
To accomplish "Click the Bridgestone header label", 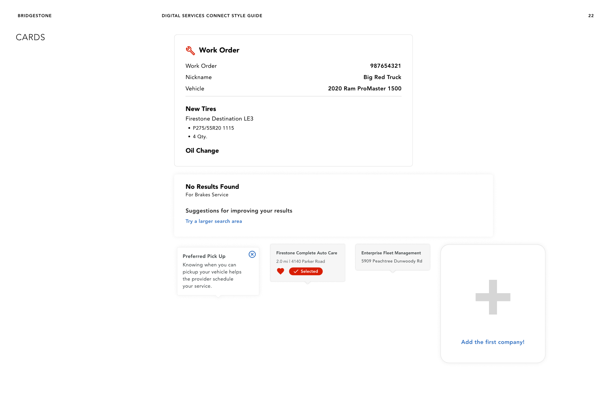I will 35,16.
